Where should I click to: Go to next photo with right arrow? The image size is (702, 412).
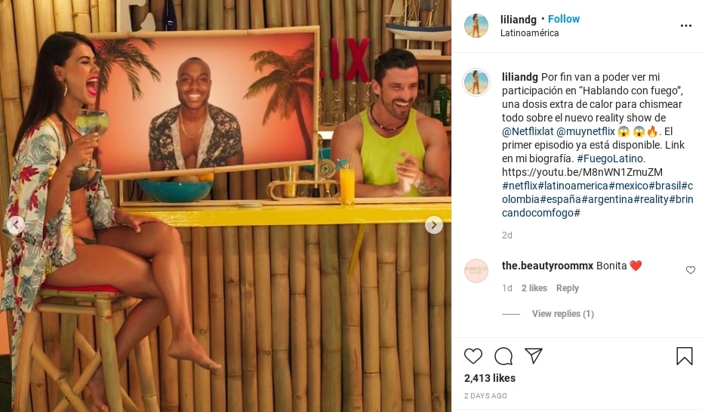[434, 225]
